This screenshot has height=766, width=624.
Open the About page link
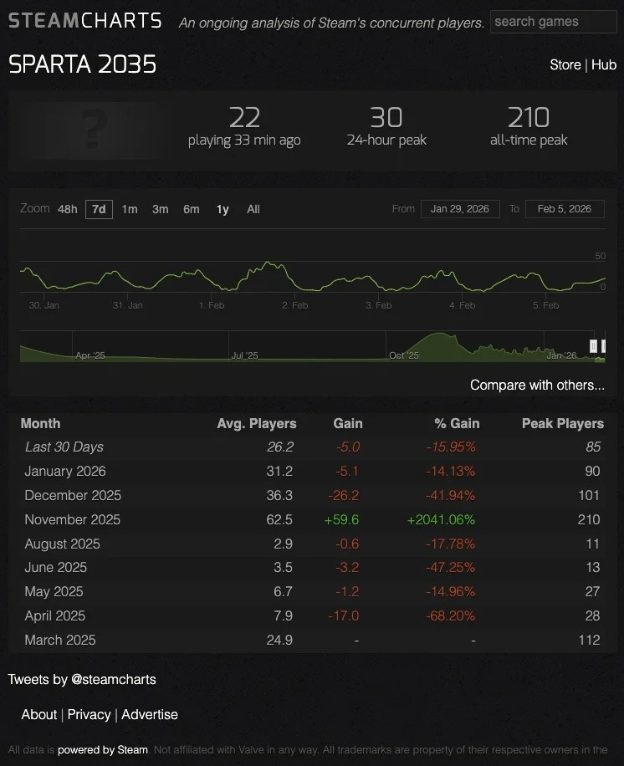(39, 714)
